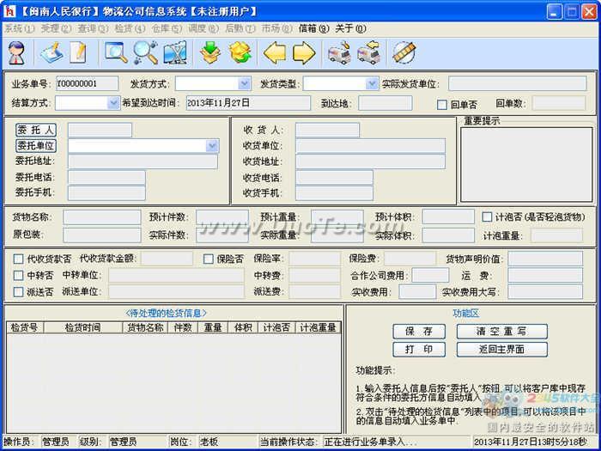The width and height of the screenshot is (601, 451).
Task: Click the 收货地址 input field
Action: click(370, 162)
